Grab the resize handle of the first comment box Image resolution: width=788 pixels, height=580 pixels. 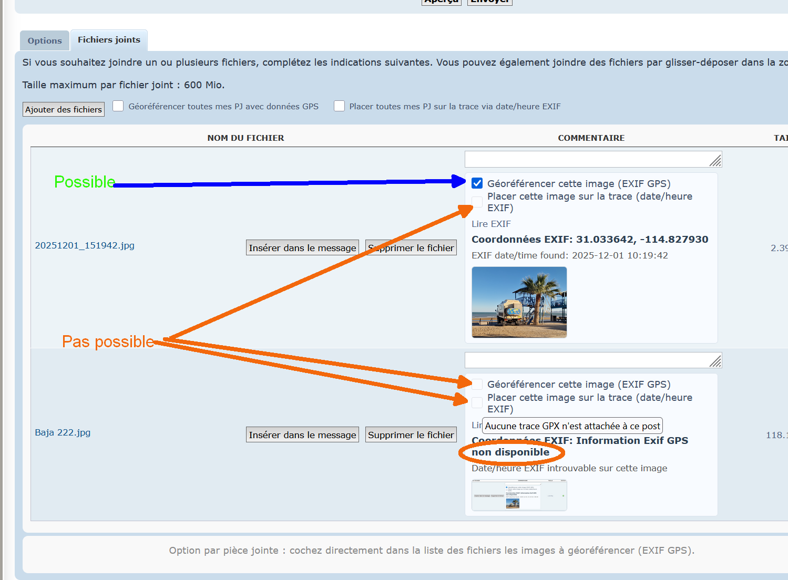716,161
